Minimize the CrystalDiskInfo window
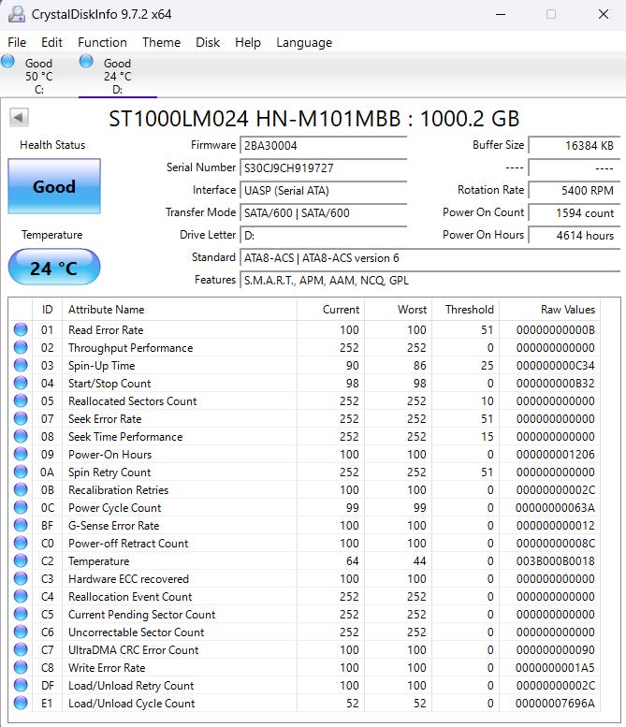The height and width of the screenshot is (727, 626). (x=501, y=14)
